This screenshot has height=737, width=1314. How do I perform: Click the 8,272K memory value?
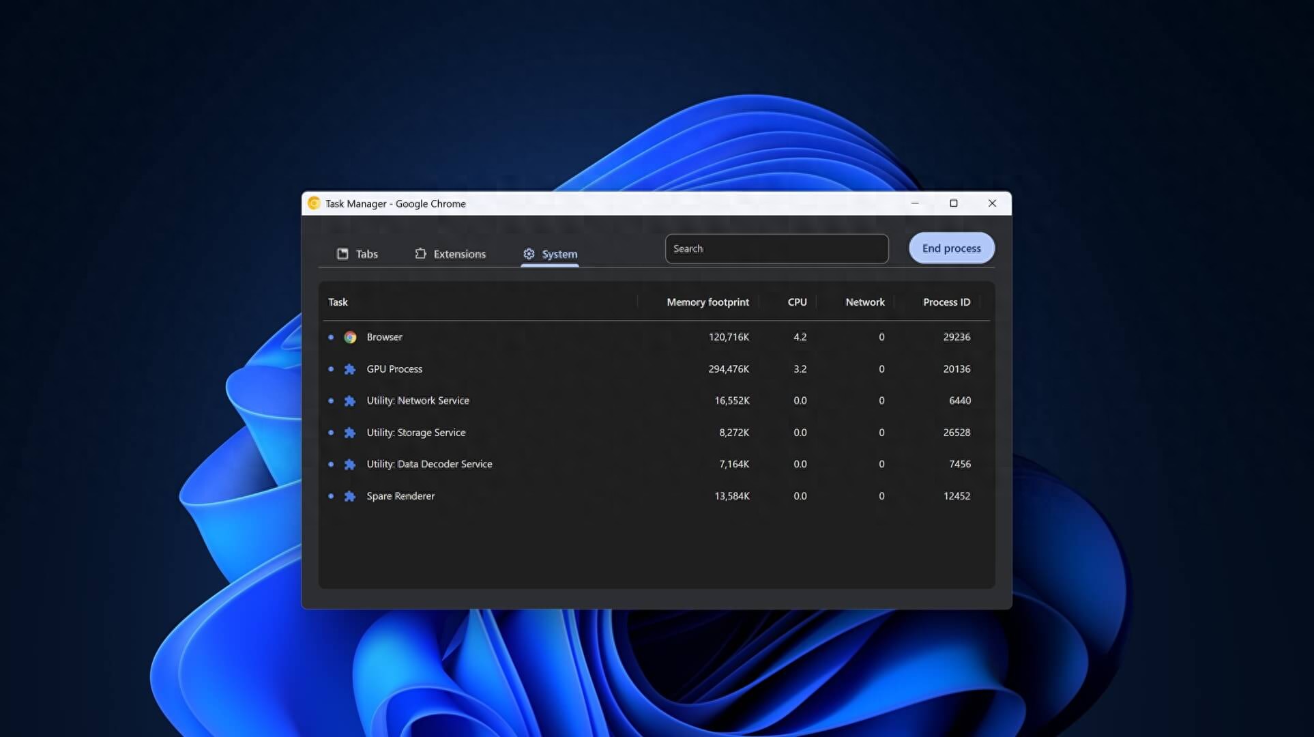pos(734,433)
